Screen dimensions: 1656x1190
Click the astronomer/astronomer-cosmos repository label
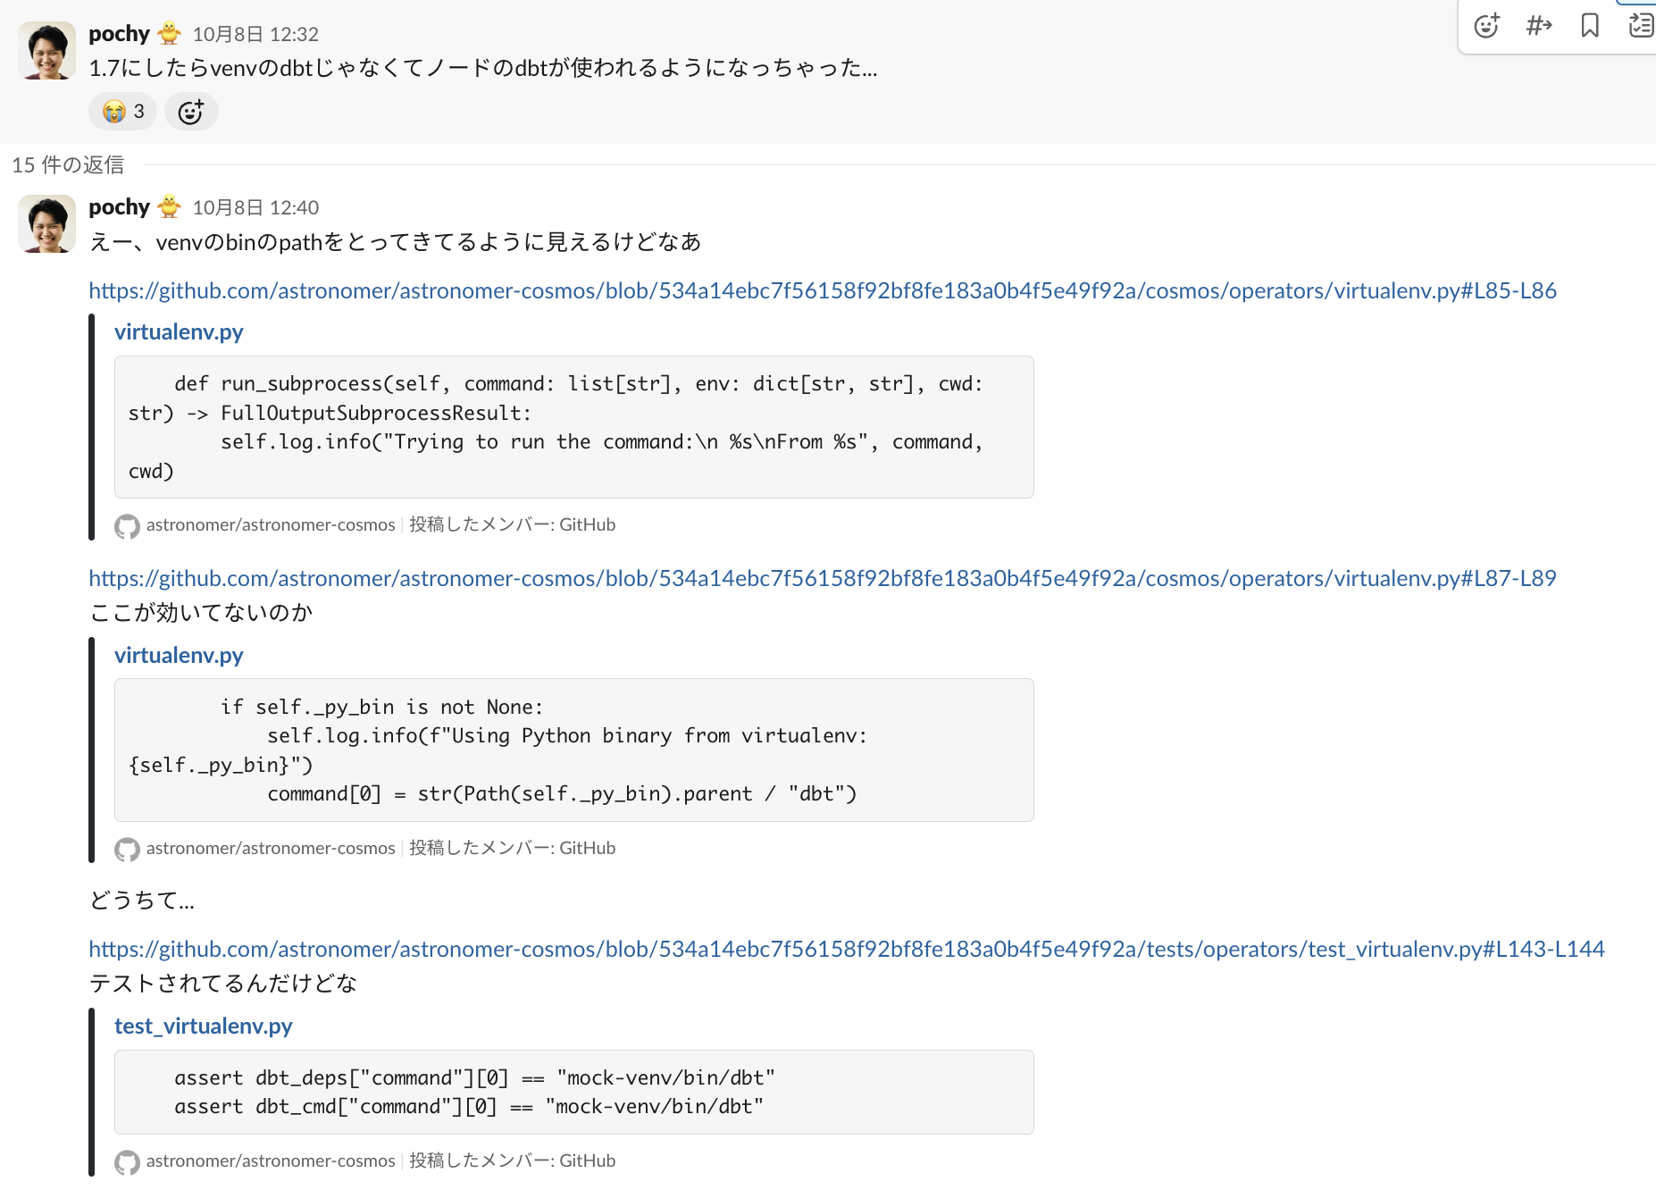tap(271, 524)
